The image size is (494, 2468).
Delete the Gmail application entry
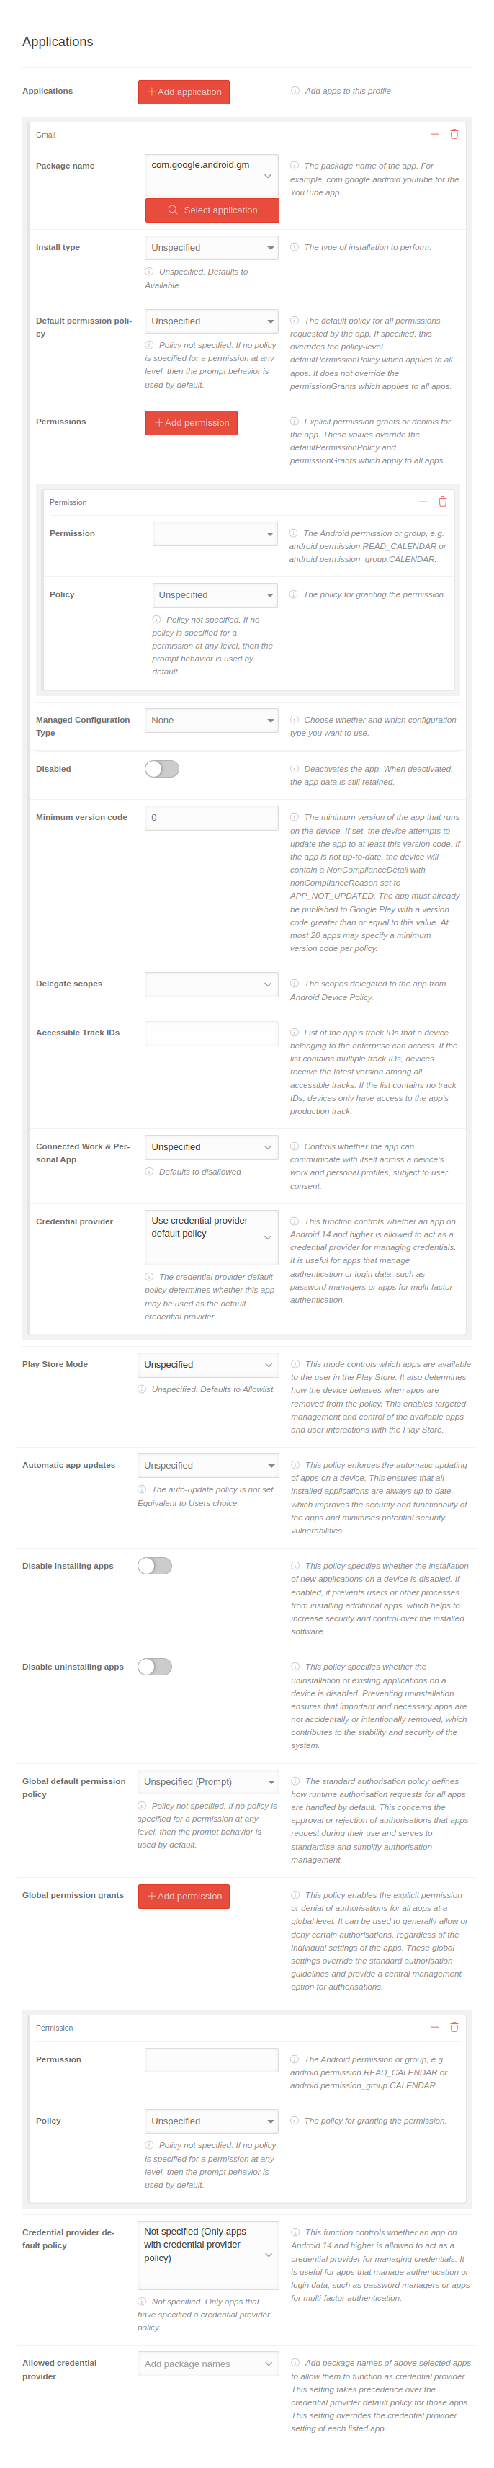pyautogui.click(x=454, y=135)
